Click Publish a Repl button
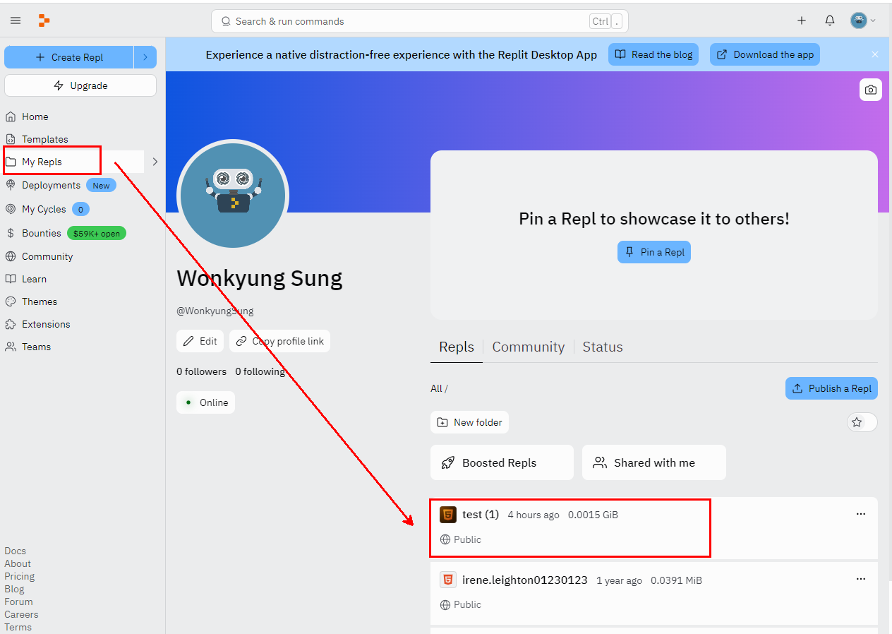Viewport: 892px width, 634px height. (x=831, y=388)
